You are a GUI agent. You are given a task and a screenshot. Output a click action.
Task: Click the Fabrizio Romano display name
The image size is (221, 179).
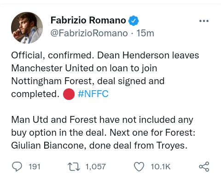pos(88,20)
